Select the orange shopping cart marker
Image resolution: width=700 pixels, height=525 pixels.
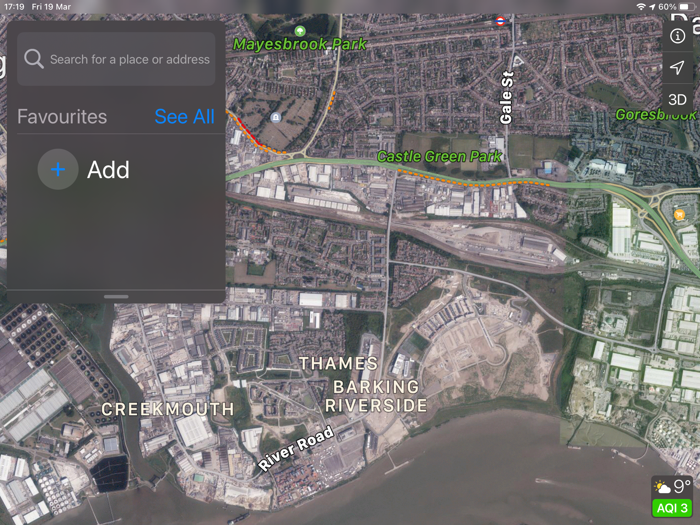coord(679,215)
